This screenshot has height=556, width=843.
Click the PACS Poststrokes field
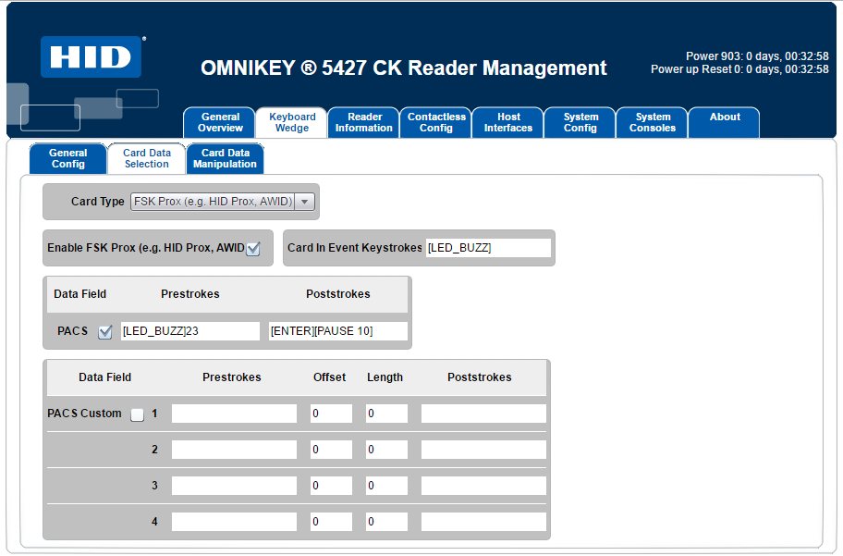(x=338, y=331)
